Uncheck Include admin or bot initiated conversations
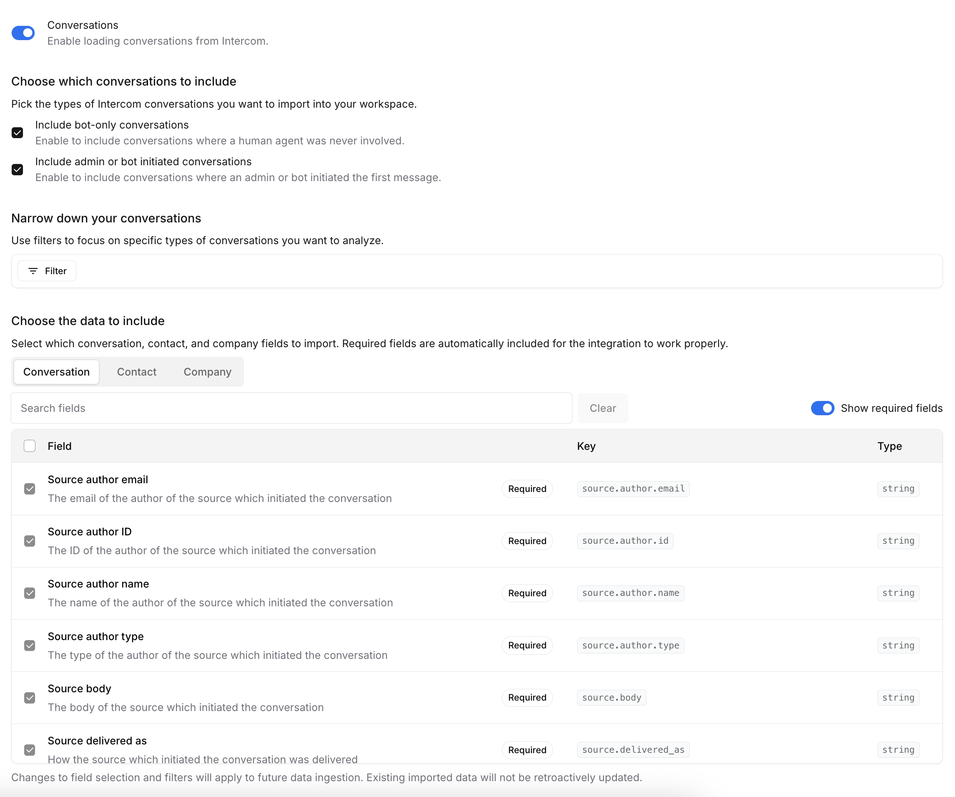Screen dimensions: 955x797 point(17,170)
